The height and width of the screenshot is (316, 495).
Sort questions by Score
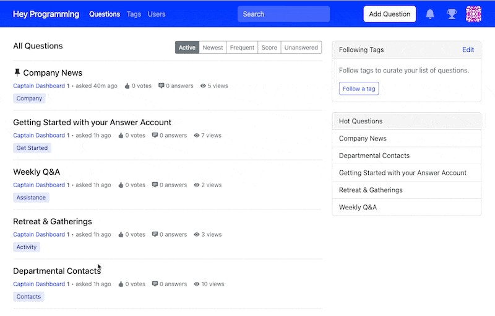(269, 48)
